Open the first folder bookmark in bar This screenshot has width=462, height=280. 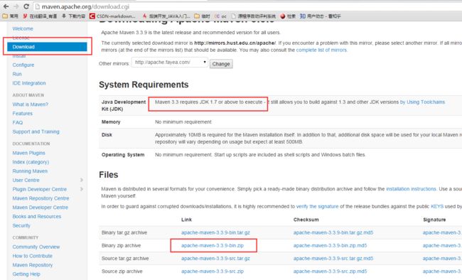click(11, 16)
